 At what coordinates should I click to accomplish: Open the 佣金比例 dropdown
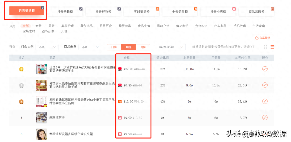(47, 47)
